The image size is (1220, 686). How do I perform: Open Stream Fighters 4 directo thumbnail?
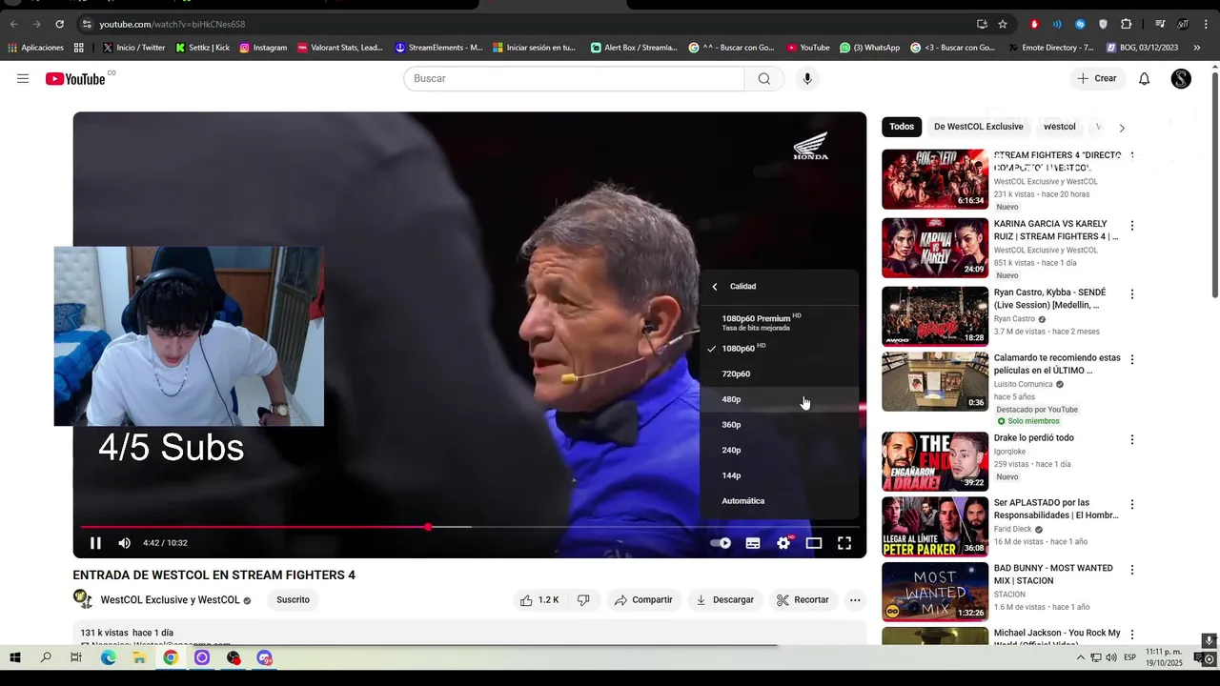tap(935, 179)
